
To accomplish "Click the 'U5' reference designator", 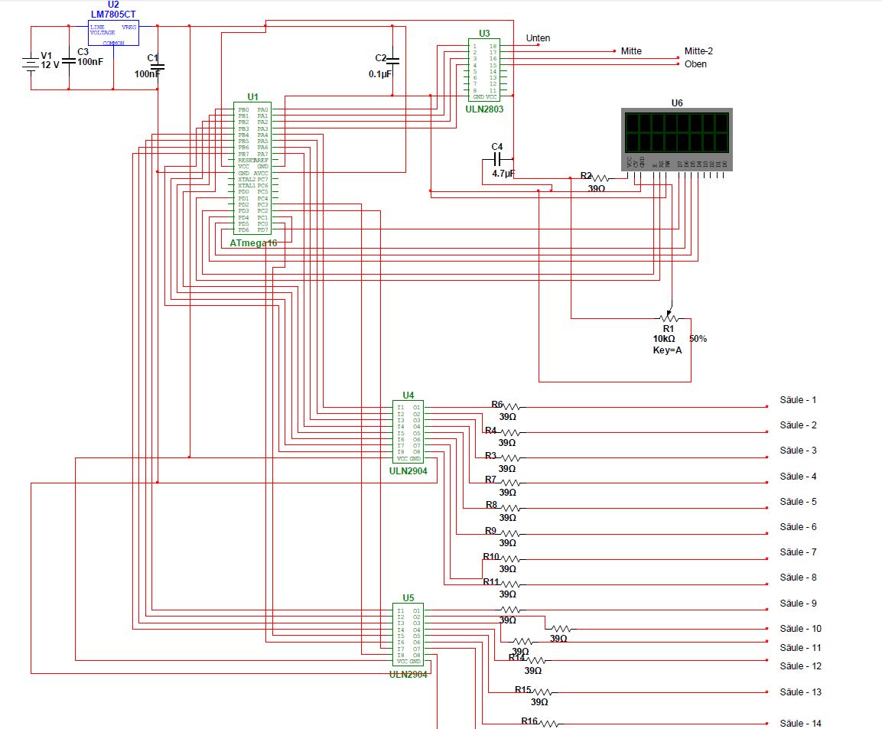I will (408, 598).
